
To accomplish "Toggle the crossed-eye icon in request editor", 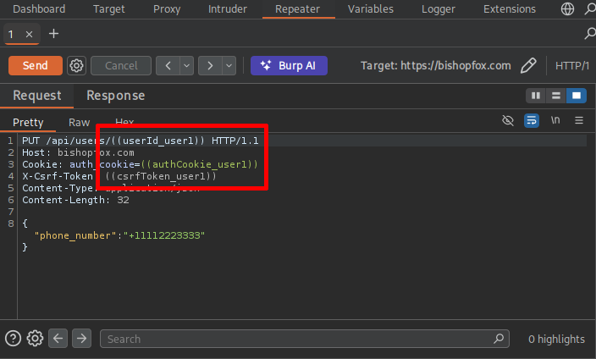I will (508, 121).
